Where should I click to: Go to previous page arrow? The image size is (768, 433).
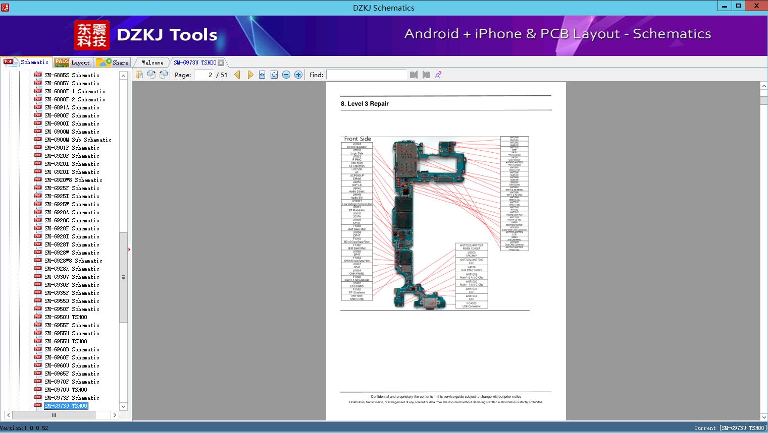[237, 75]
